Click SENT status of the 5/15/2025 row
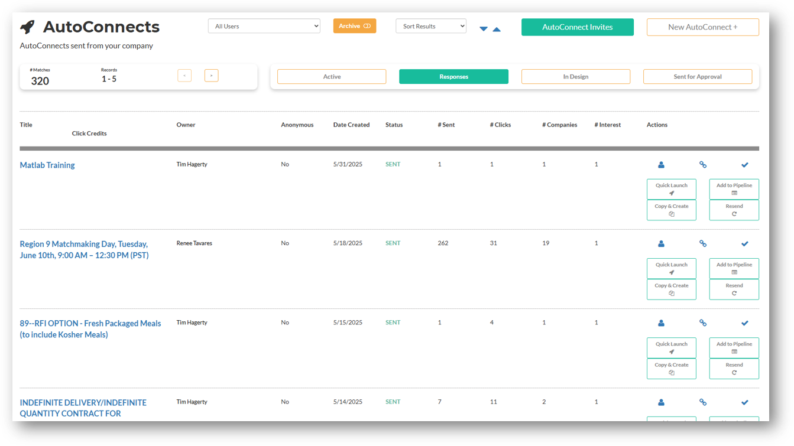The image size is (794, 446). tap(393, 323)
